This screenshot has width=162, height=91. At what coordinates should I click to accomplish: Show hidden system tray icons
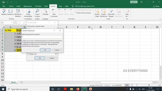tap(127, 89)
